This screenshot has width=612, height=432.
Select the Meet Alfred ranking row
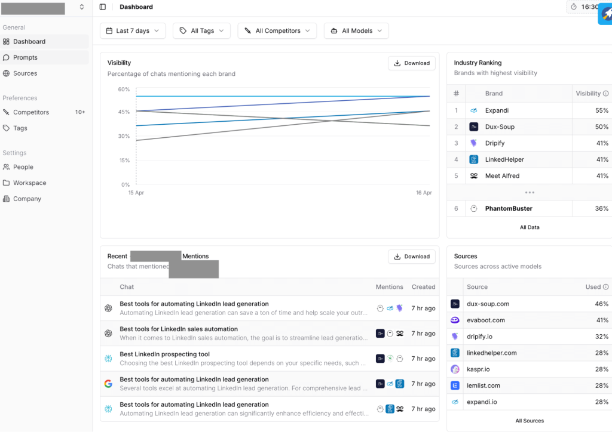[530, 176]
